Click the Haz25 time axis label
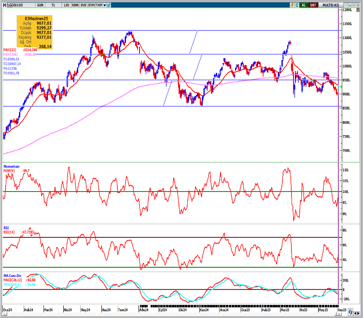Image resolution: width=363 pixels, height=318 pixels. coord(342,310)
